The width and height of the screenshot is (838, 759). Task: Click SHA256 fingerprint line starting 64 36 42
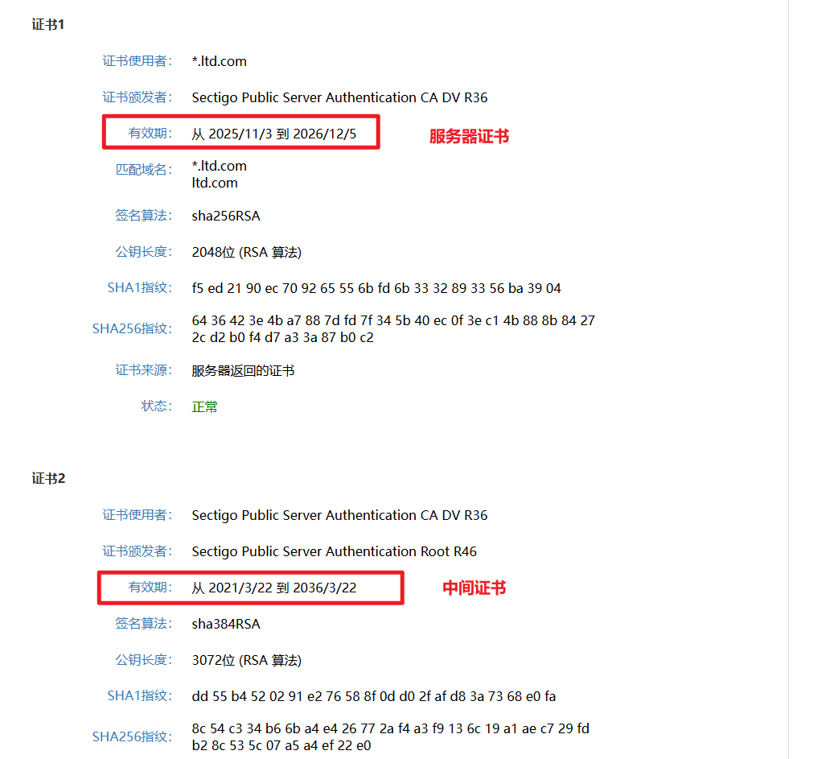pyautogui.click(x=393, y=320)
